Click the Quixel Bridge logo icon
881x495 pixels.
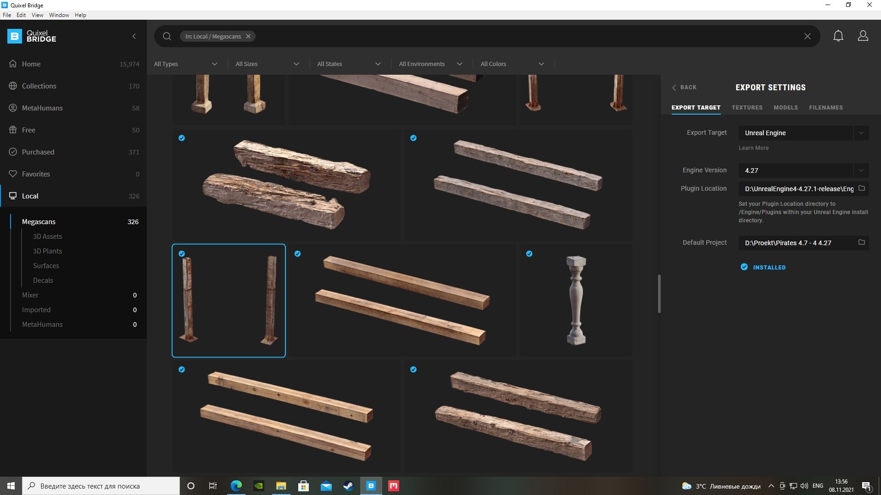[x=14, y=36]
